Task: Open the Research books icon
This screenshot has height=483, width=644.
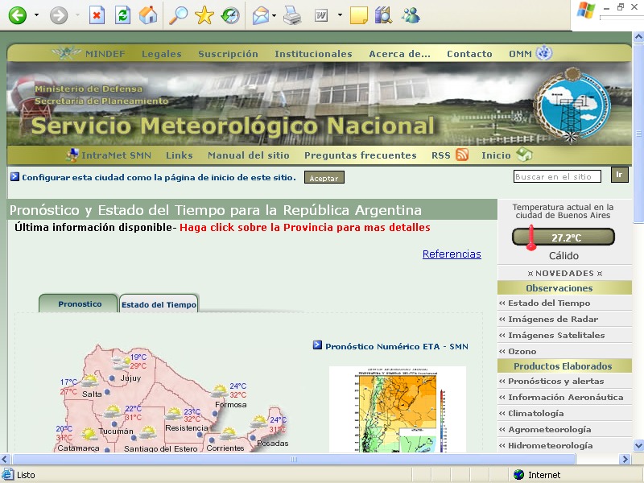Action: click(384, 15)
